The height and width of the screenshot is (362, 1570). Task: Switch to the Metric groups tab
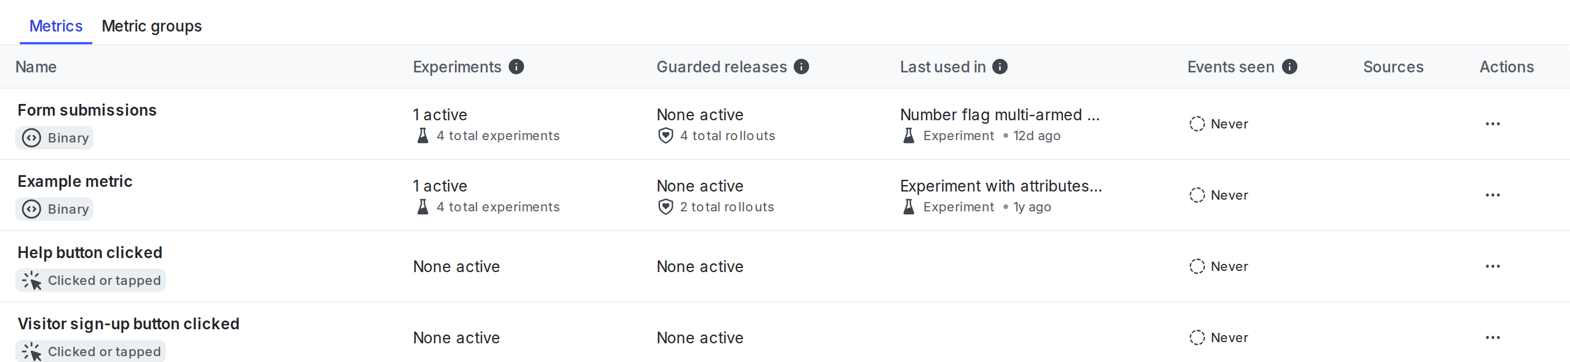point(152,26)
